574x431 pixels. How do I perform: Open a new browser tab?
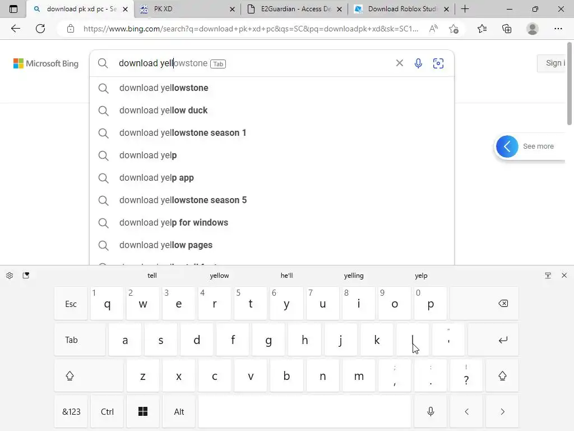point(465,9)
